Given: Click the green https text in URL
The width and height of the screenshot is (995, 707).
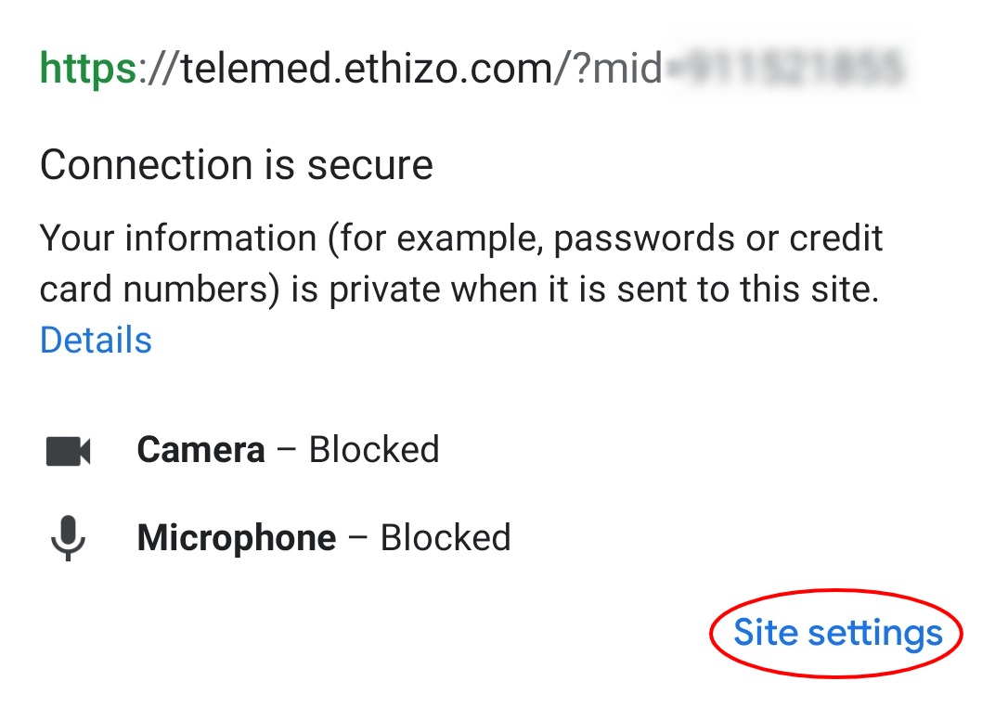Looking at the screenshot, I should 88,68.
